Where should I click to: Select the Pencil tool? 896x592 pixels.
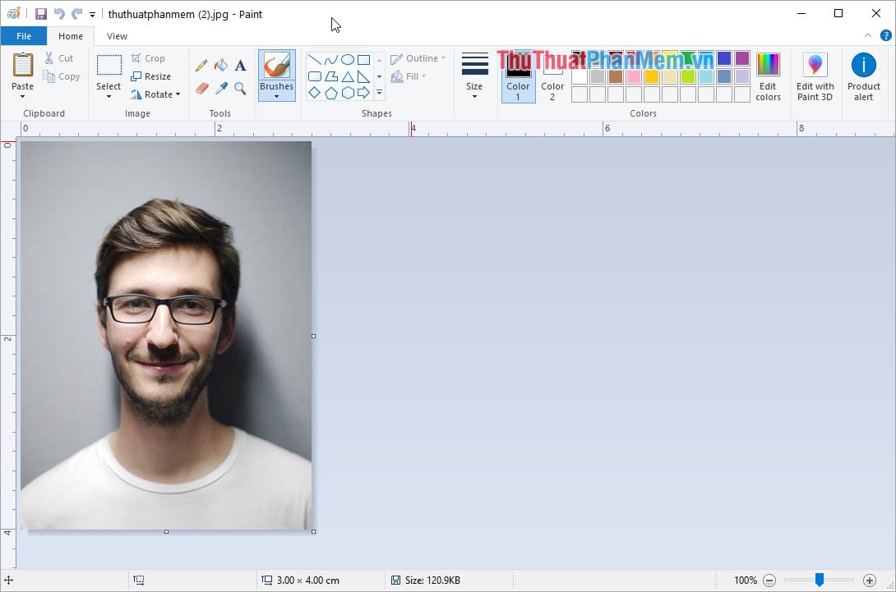(x=201, y=66)
